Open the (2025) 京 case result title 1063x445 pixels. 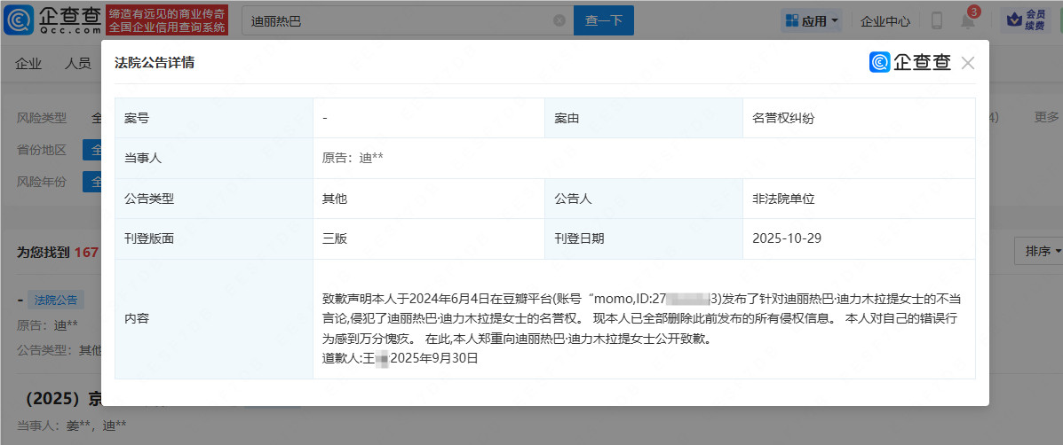click(62, 399)
